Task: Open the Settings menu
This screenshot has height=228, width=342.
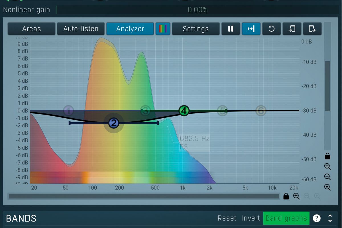Action: [196, 28]
